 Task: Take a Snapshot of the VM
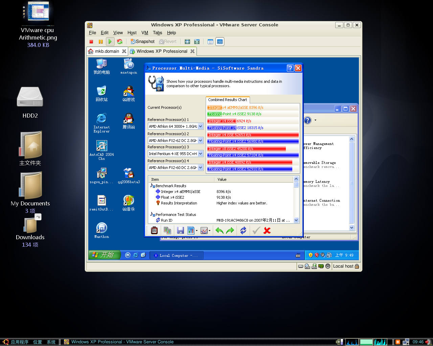coord(142,42)
